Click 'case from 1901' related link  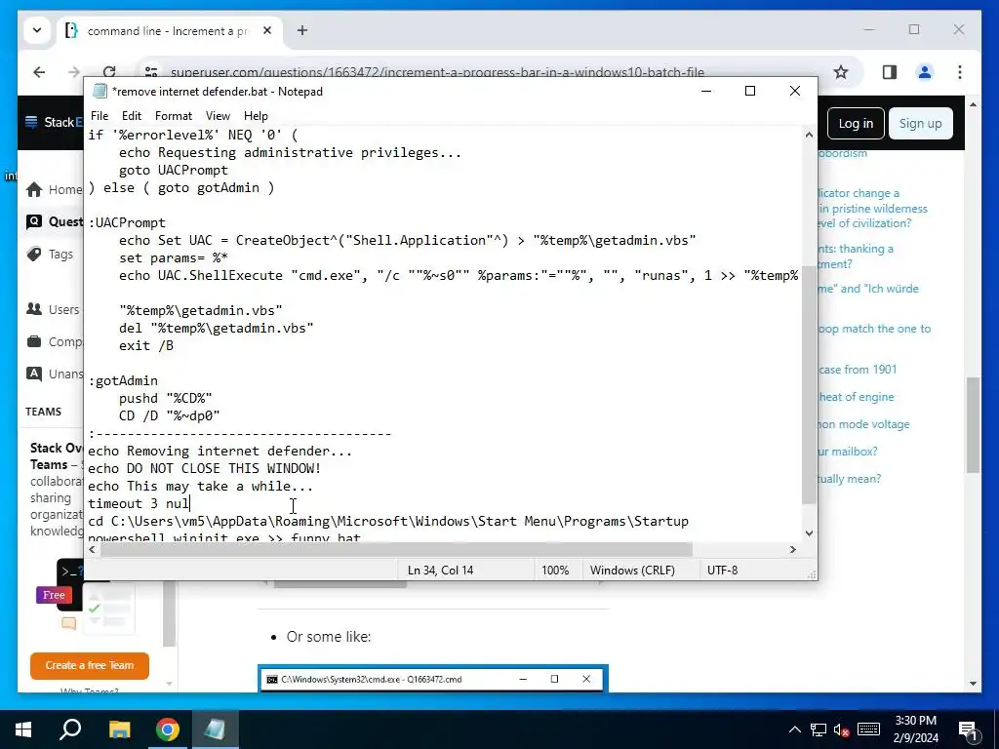[858, 370]
